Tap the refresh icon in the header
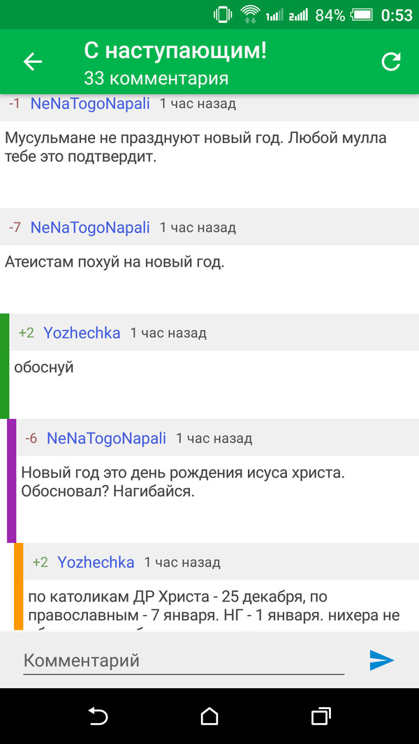This screenshot has width=419, height=744. 391,61
